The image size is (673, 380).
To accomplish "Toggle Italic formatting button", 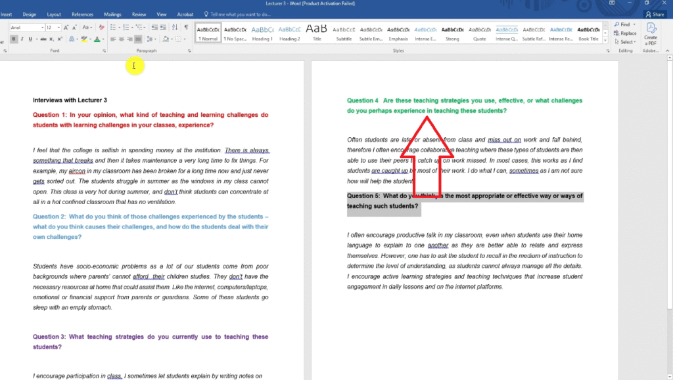I will pyautogui.click(x=22, y=39).
